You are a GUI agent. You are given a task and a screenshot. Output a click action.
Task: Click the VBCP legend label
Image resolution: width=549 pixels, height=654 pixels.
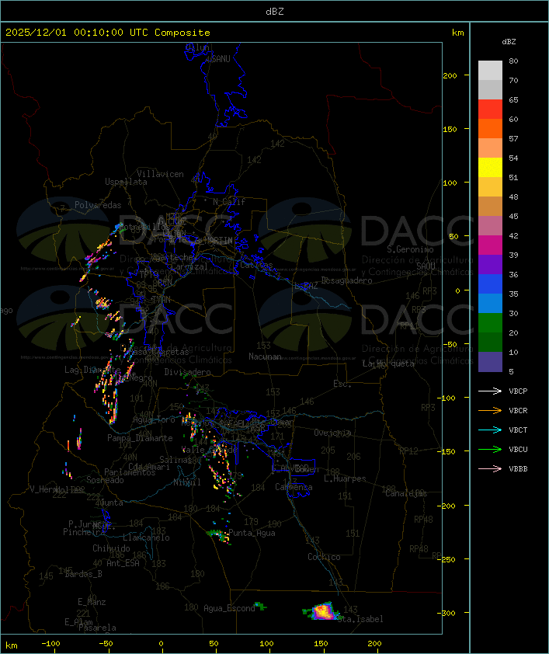(518, 391)
